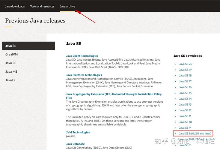220x150 pixels.
Task: Open Java ME sidebar section
Action: [x=11, y=72]
